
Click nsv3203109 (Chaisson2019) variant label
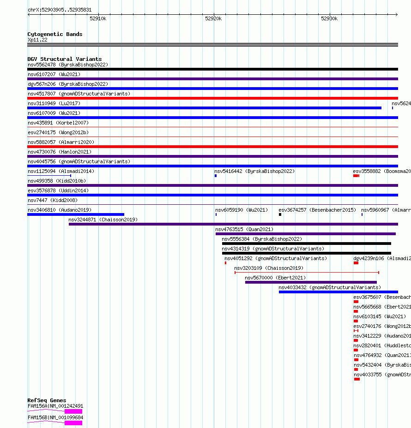pyautogui.click(x=269, y=268)
